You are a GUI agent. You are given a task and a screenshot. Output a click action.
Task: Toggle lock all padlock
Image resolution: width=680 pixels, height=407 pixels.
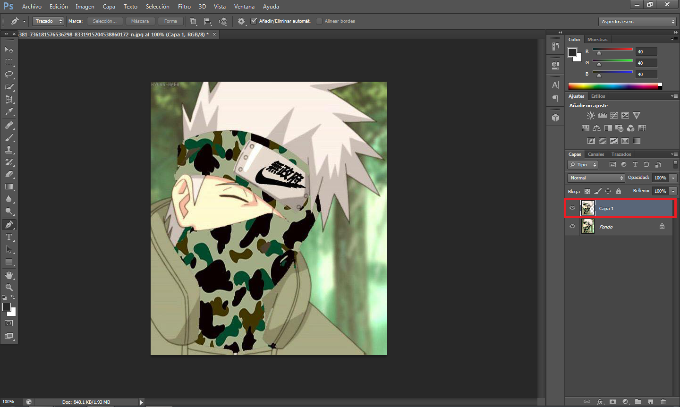click(619, 191)
